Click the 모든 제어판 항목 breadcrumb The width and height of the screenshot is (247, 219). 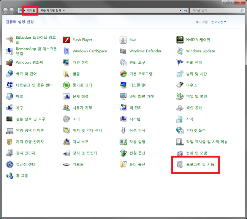[51, 10]
